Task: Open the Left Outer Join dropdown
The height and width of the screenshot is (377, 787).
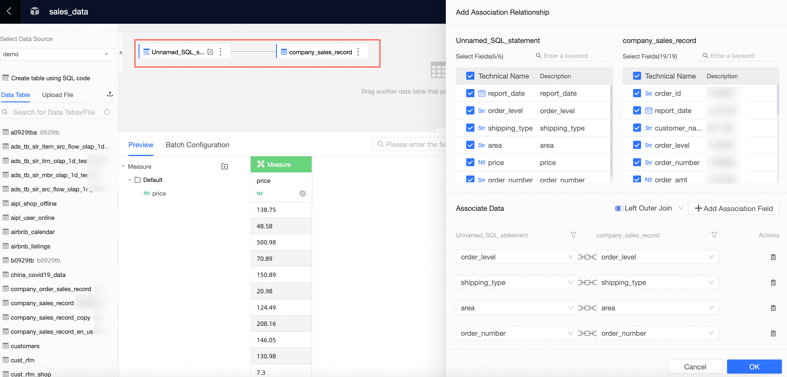Action: 649,208
